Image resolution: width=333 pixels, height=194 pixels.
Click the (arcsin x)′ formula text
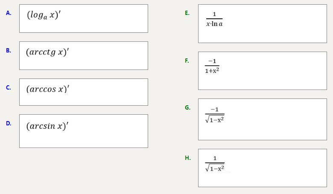[x=47, y=126]
